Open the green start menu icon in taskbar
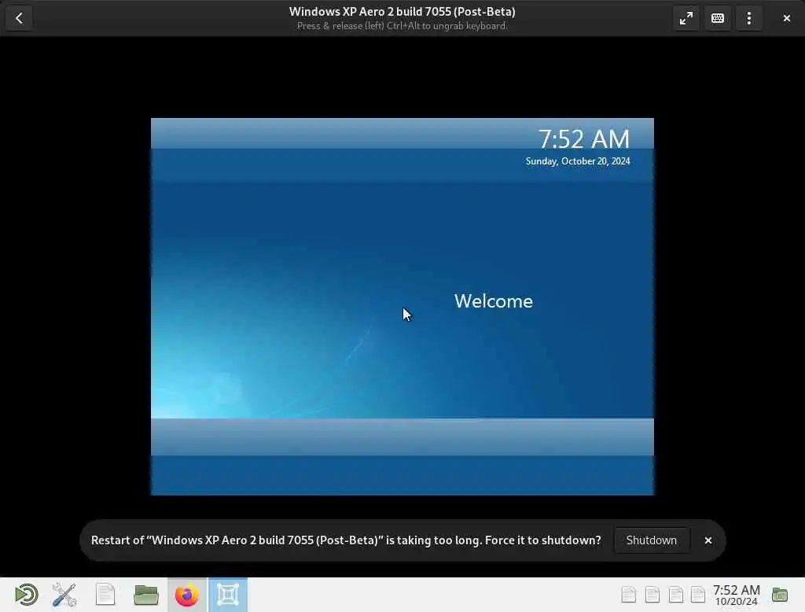Image resolution: width=805 pixels, height=612 pixels. (26, 595)
